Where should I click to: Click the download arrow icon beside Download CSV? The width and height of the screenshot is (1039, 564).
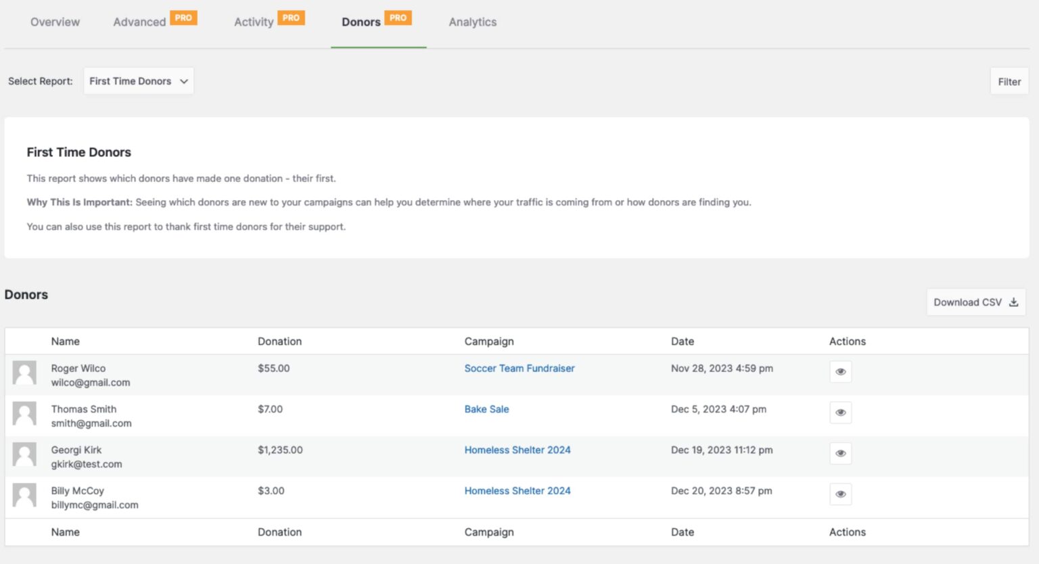click(1013, 302)
